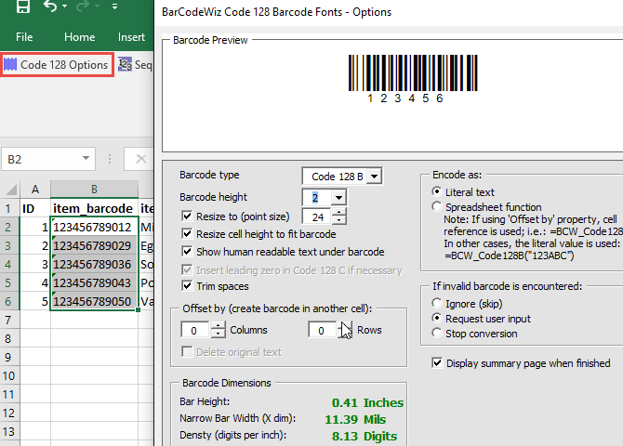623x446 pixels.
Task: Select Stop conversion radio button
Action: 437,333
